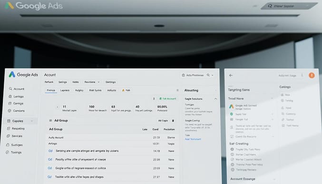Click the blue Adal Testvraunt link

(193, 139)
